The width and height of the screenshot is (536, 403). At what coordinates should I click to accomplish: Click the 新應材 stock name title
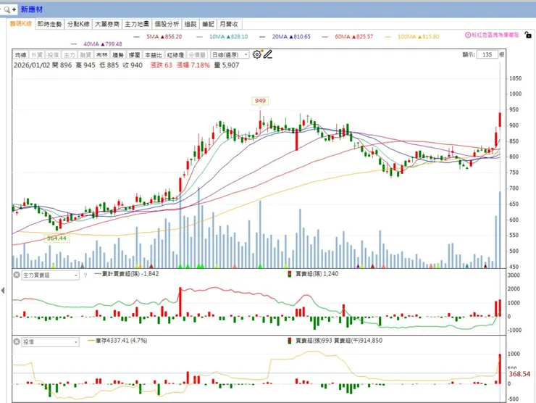[32, 9]
